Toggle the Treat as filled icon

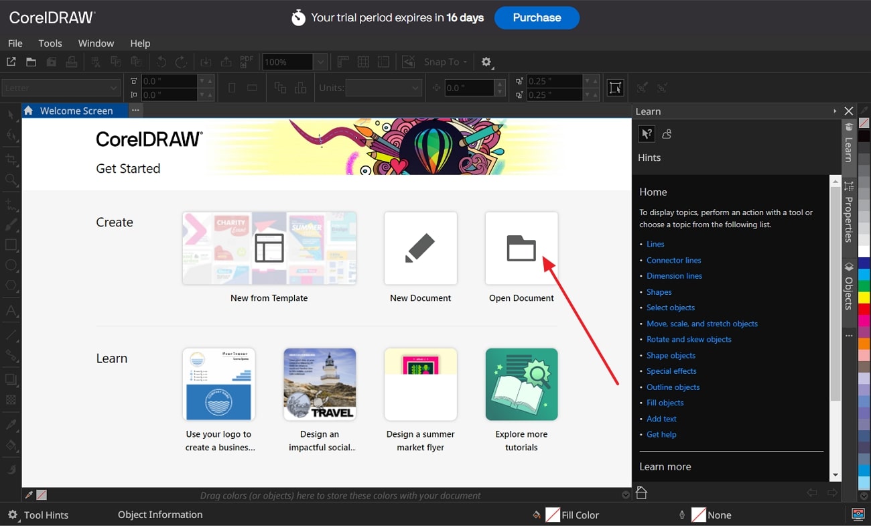[x=615, y=88]
